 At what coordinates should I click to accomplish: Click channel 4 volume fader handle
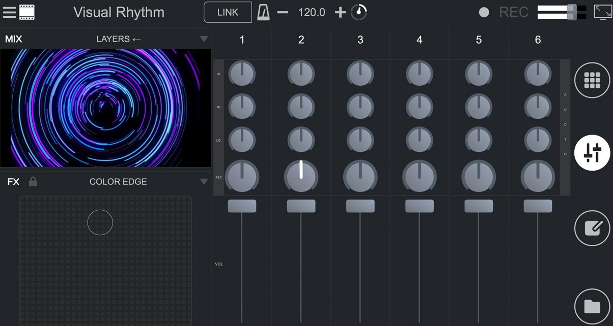[420, 206]
